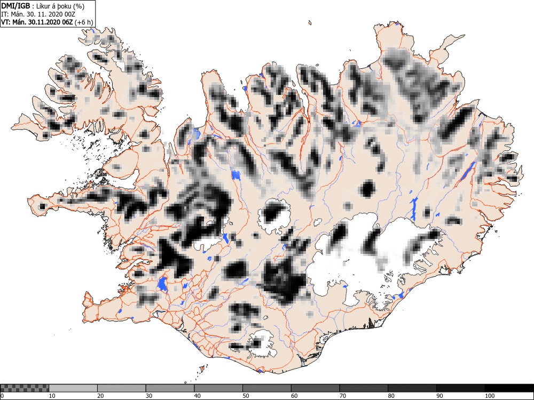Click the legend label '80'
This screenshot has height=400, width=534.
(391, 396)
